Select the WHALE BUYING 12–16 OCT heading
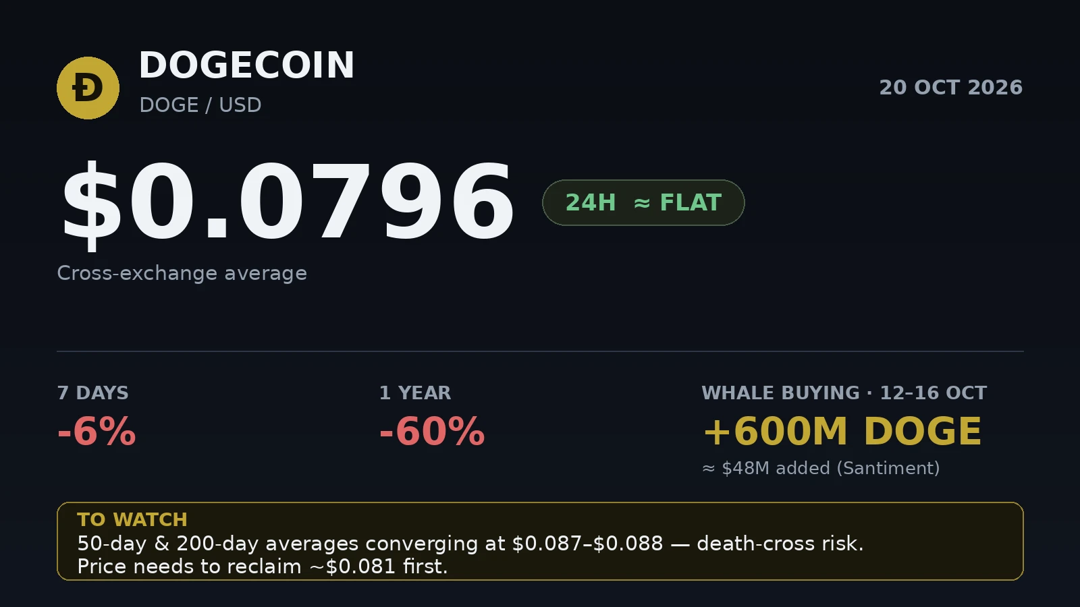 844,393
